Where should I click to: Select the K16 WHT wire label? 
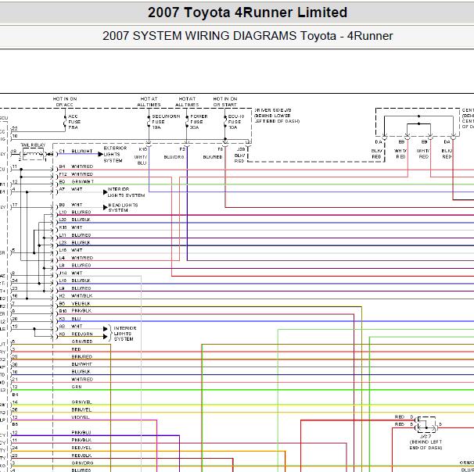[70, 227]
